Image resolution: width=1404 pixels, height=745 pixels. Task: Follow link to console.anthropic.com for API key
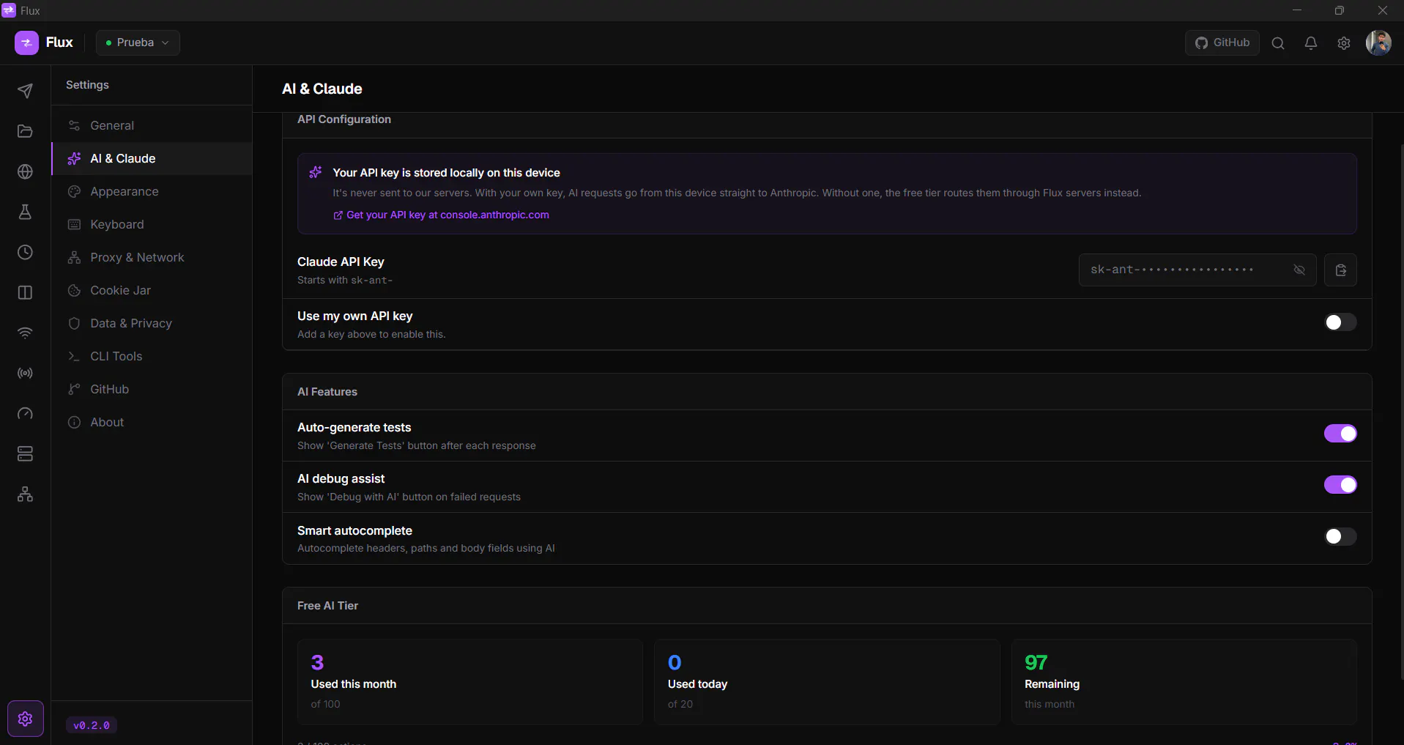[441, 215]
